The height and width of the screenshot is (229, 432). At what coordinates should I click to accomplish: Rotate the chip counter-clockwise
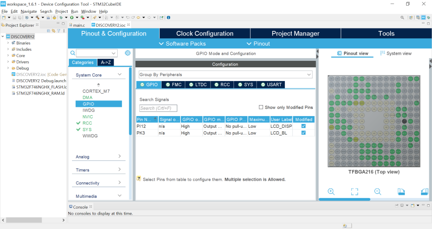[425, 192]
